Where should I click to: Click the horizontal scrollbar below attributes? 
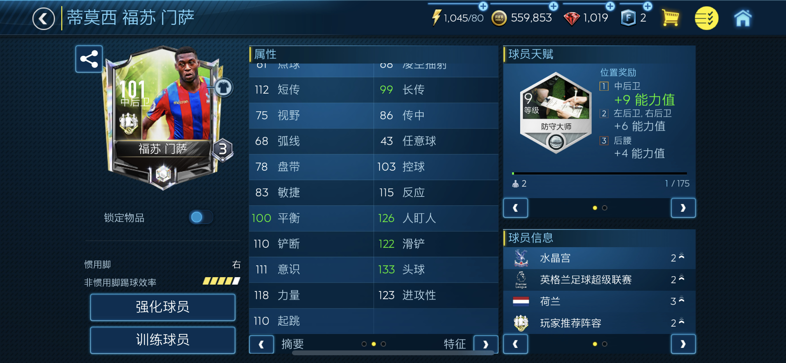point(393,353)
